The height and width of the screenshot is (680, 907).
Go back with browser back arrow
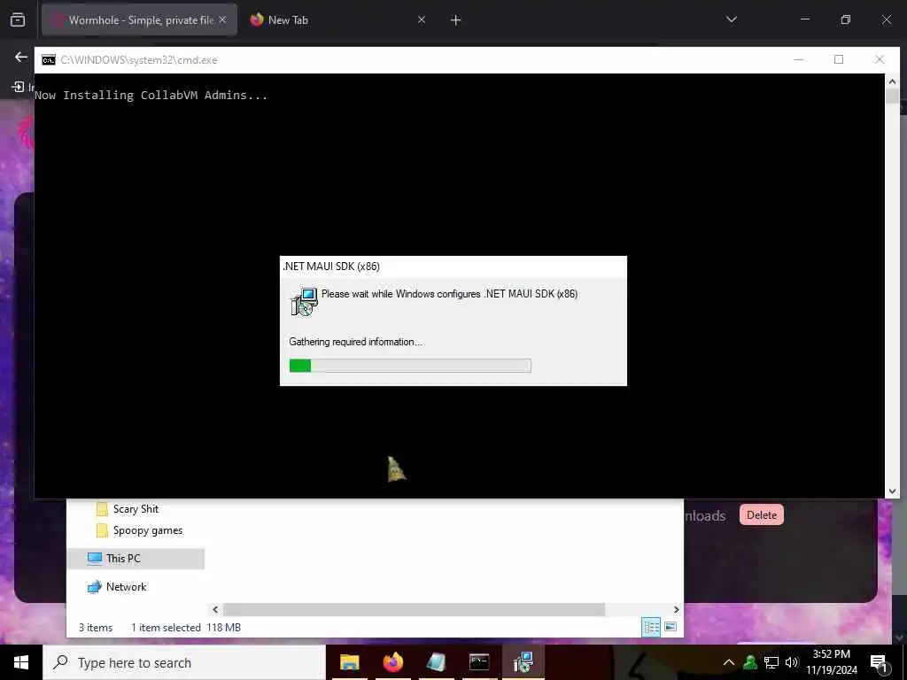coord(21,57)
